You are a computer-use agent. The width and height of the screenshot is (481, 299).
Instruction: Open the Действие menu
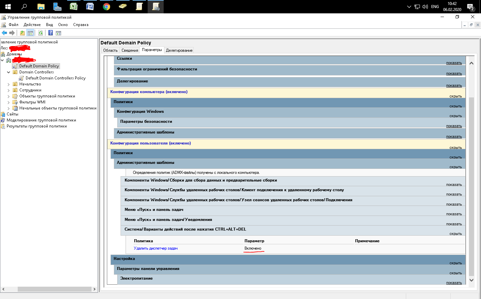point(32,25)
